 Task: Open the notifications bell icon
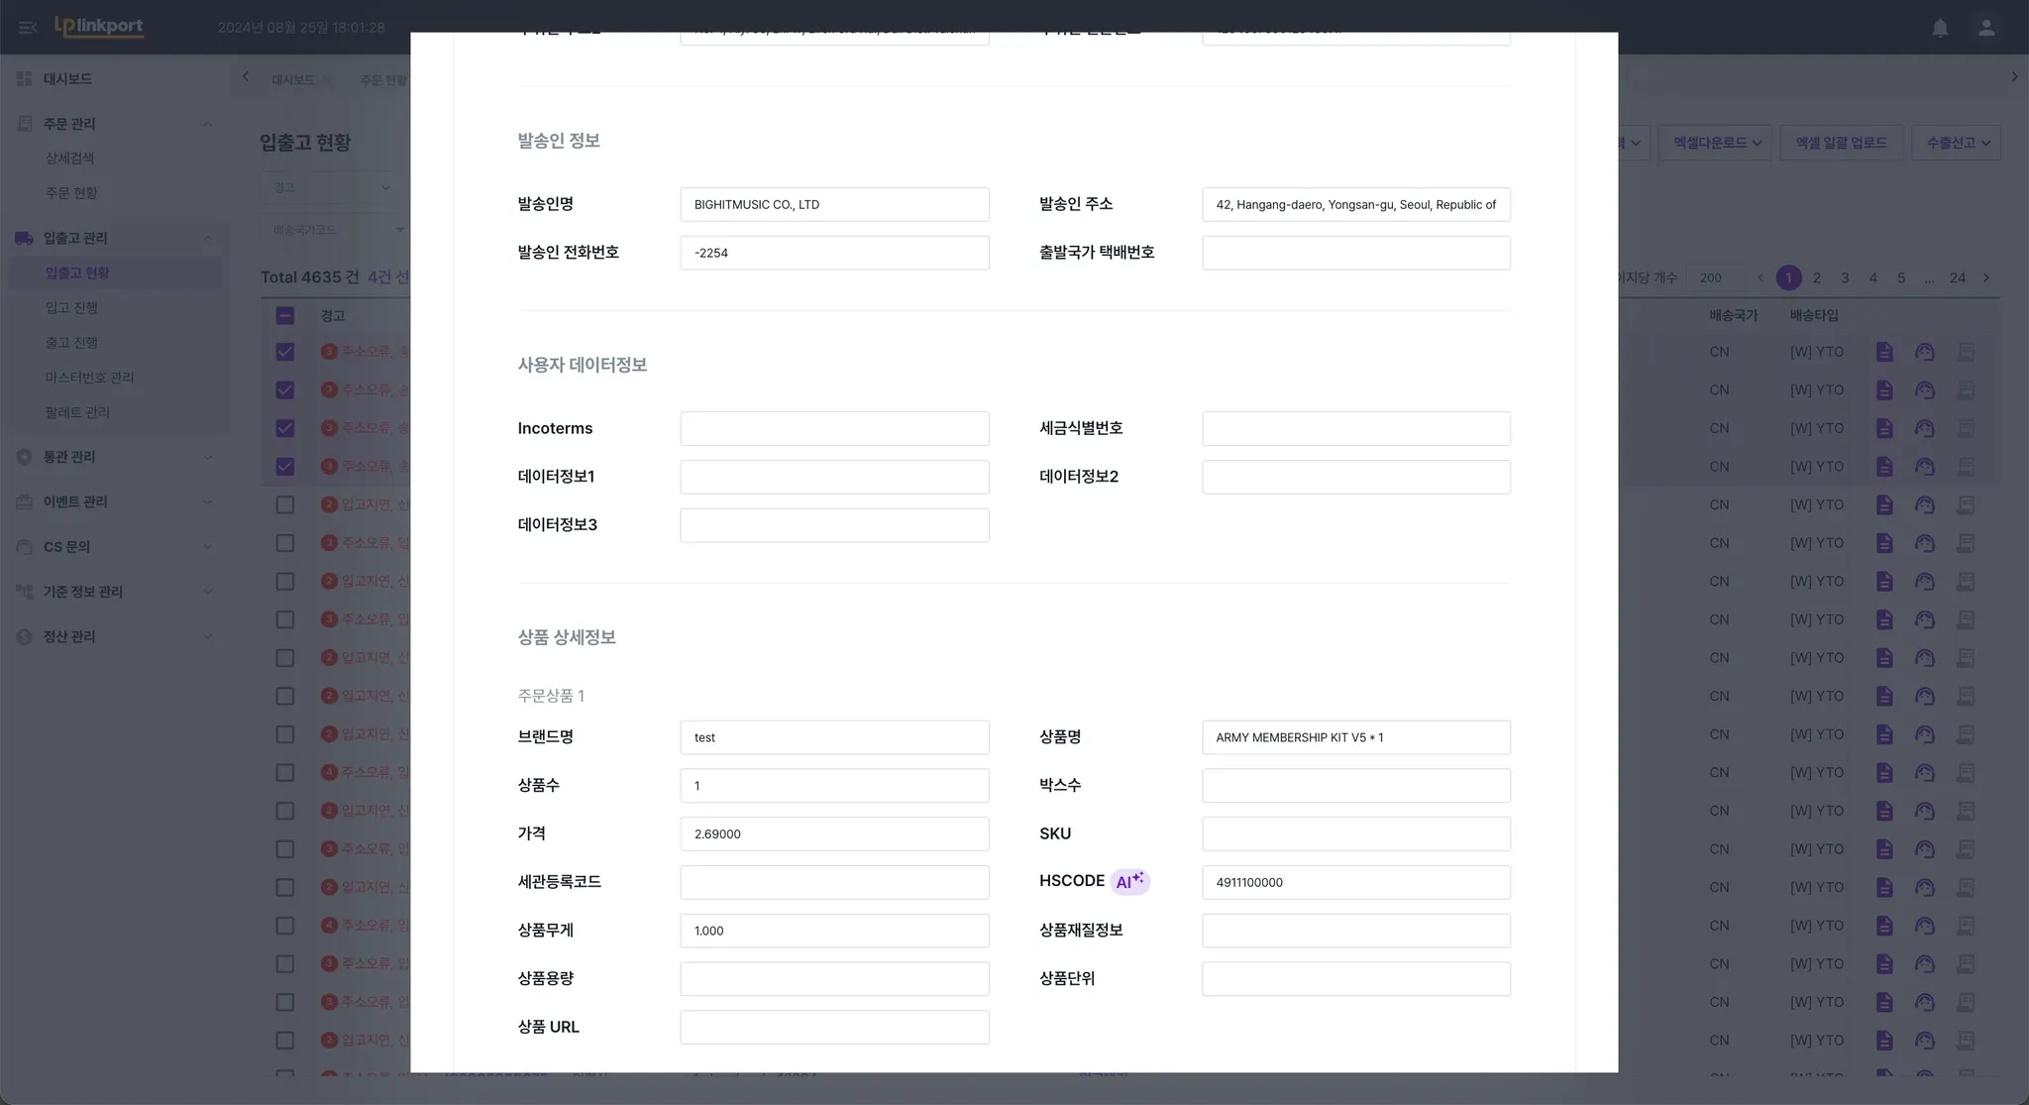[x=1940, y=28]
